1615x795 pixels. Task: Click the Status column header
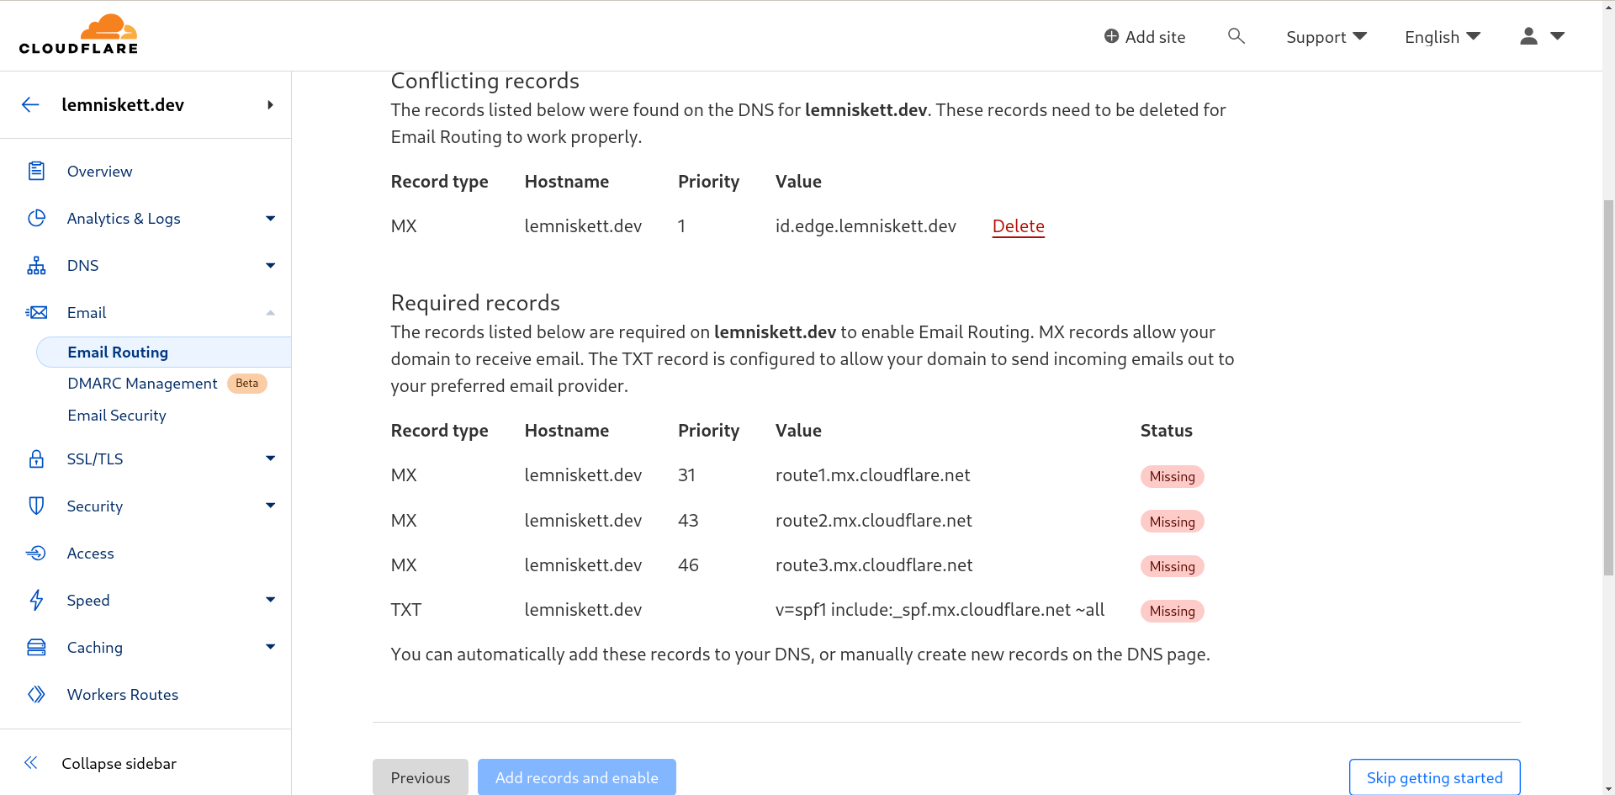(x=1166, y=430)
